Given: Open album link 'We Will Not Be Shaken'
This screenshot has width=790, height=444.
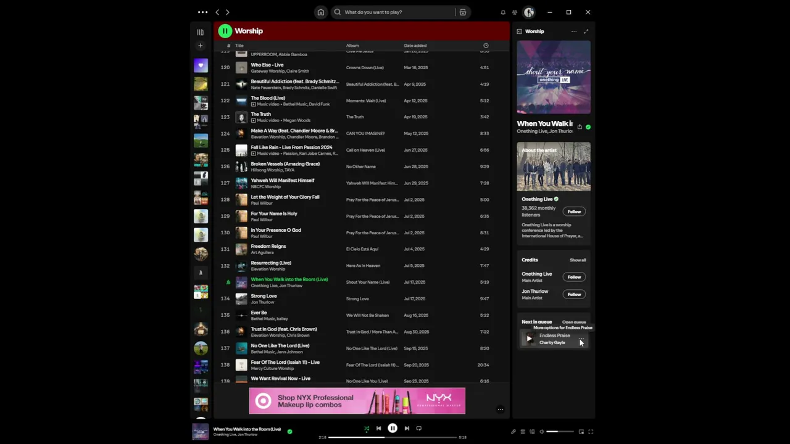Looking at the screenshot, I should pos(367,315).
